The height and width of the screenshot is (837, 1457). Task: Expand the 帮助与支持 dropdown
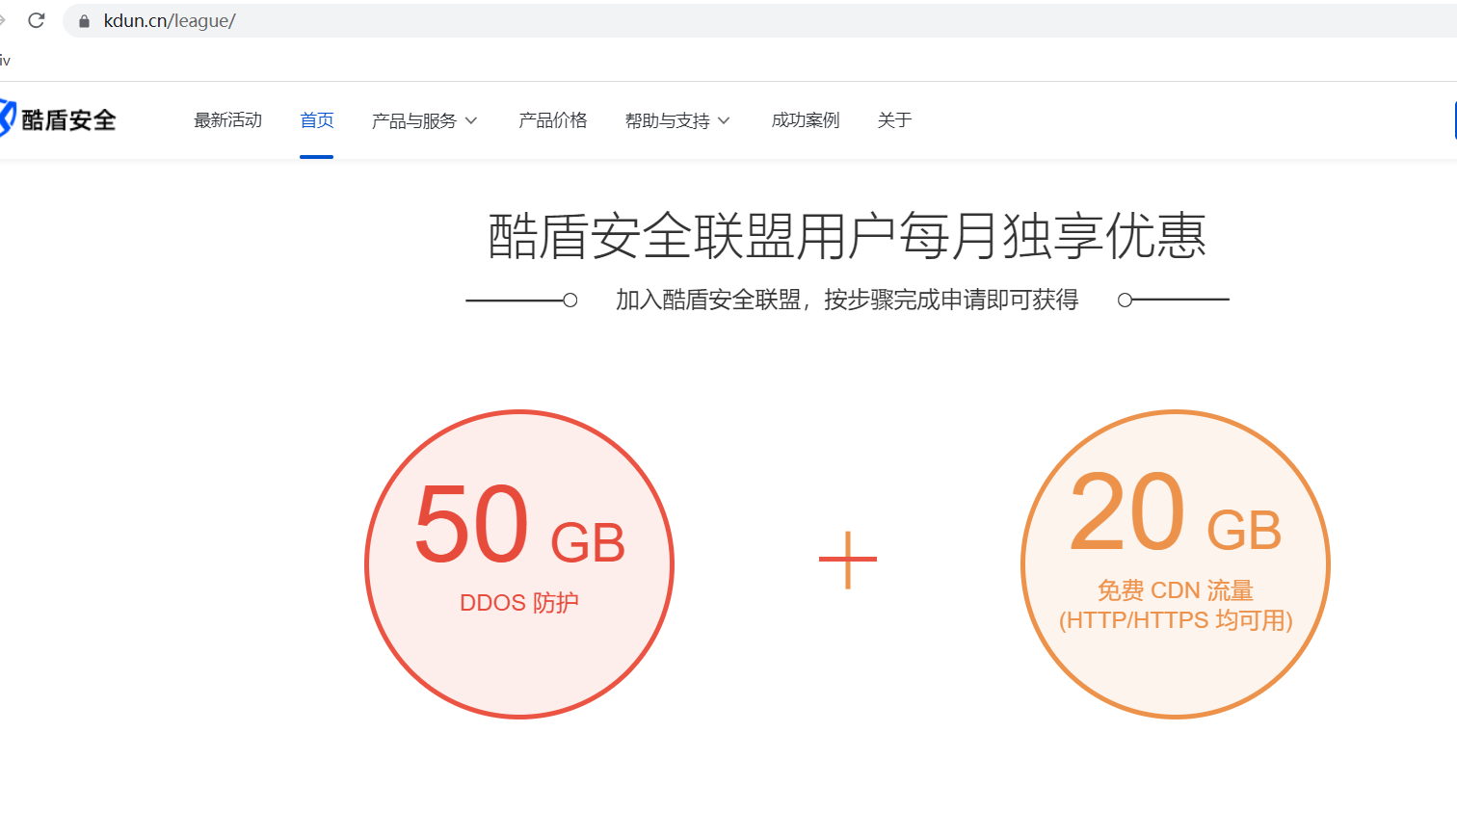[x=677, y=120]
